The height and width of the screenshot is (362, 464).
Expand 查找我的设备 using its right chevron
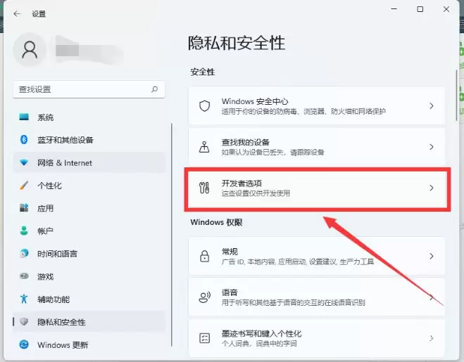pos(431,147)
